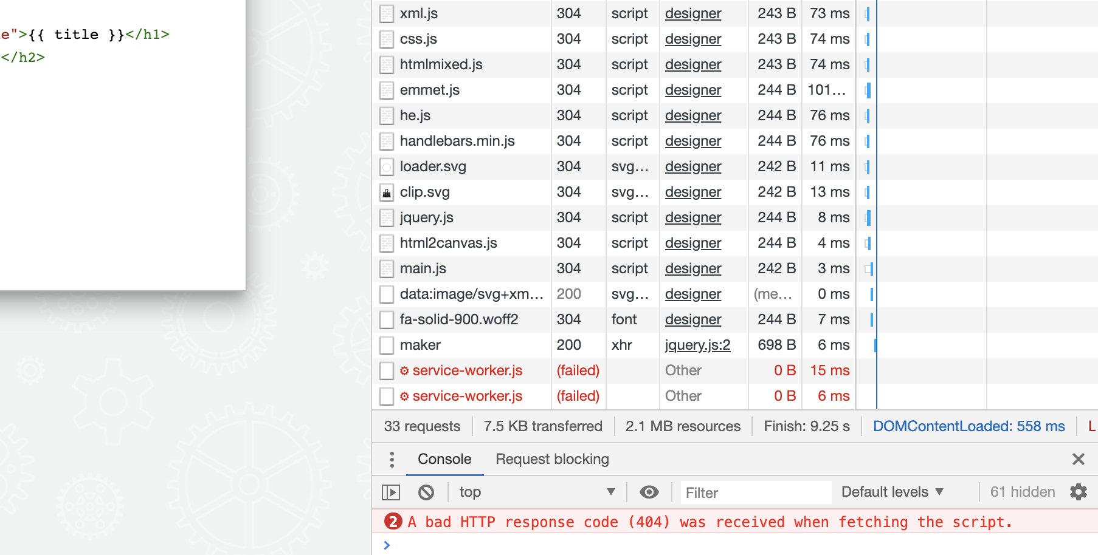Click inside the console Filter field
The height and width of the screenshot is (555, 1098).
754,492
